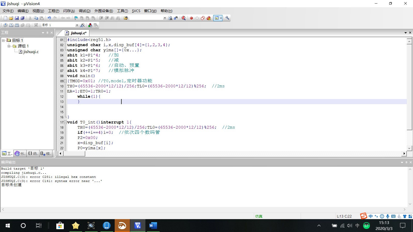Unindent selected lines icon
This screenshot has height=232, width=413.
coord(107,18)
